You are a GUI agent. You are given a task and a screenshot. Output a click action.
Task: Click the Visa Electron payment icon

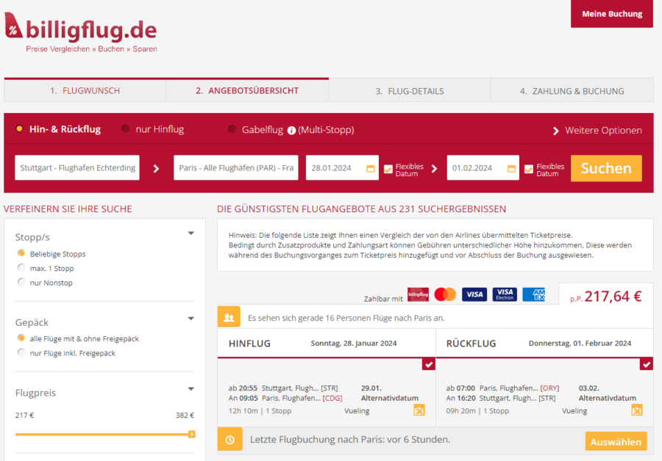pyautogui.click(x=505, y=294)
